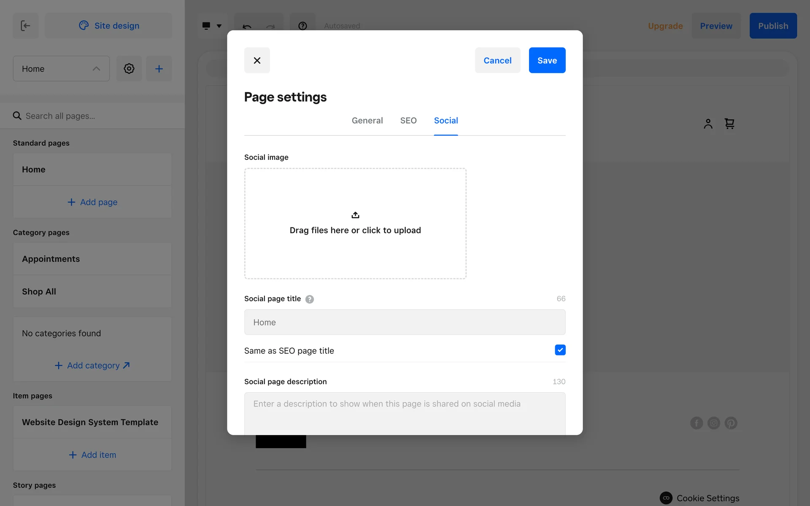This screenshot has width=810, height=506.
Task: Switch to the SEO tab
Action: point(408,121)
